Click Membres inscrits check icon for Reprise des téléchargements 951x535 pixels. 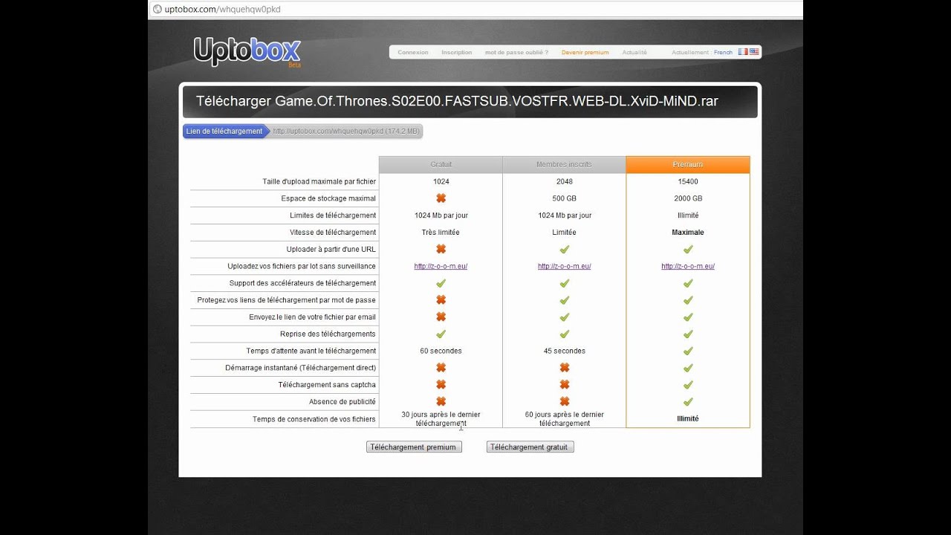[x=564, y=334]
